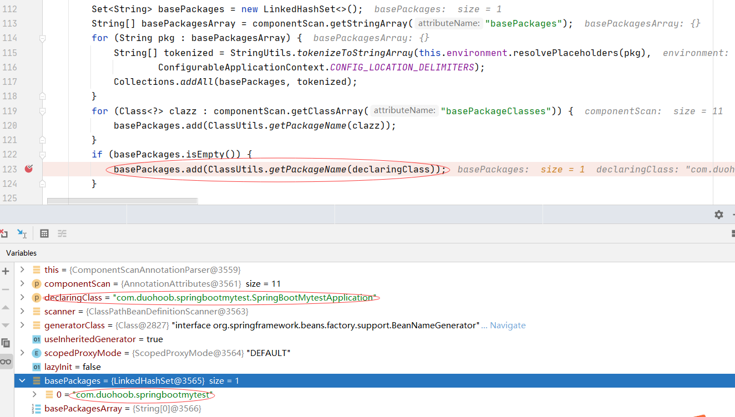Select the basePackages variable row
The image size is (735, 417).
374,381
